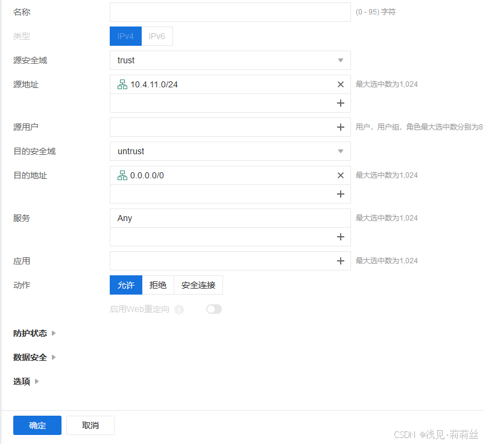Click the 确定 button to confirm
Image resolution: width=483 pixels, height=444 pixels.
point(37,425)
